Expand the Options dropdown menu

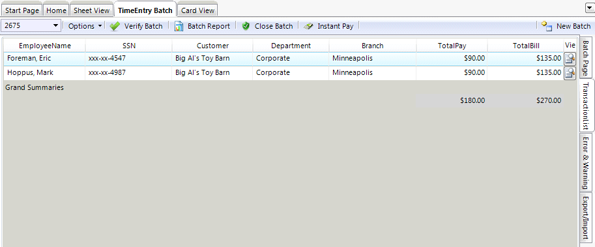click(x=85, y=26)
